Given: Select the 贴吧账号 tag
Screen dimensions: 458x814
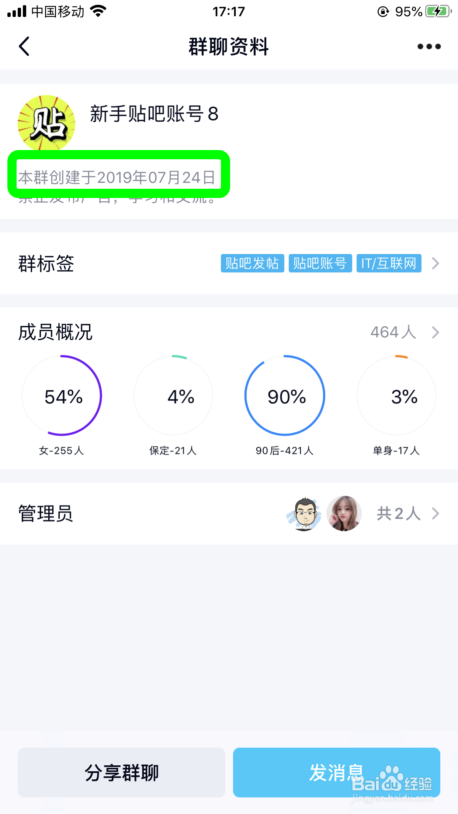Looking at the screenshot, I should click(x=320, y=264).
